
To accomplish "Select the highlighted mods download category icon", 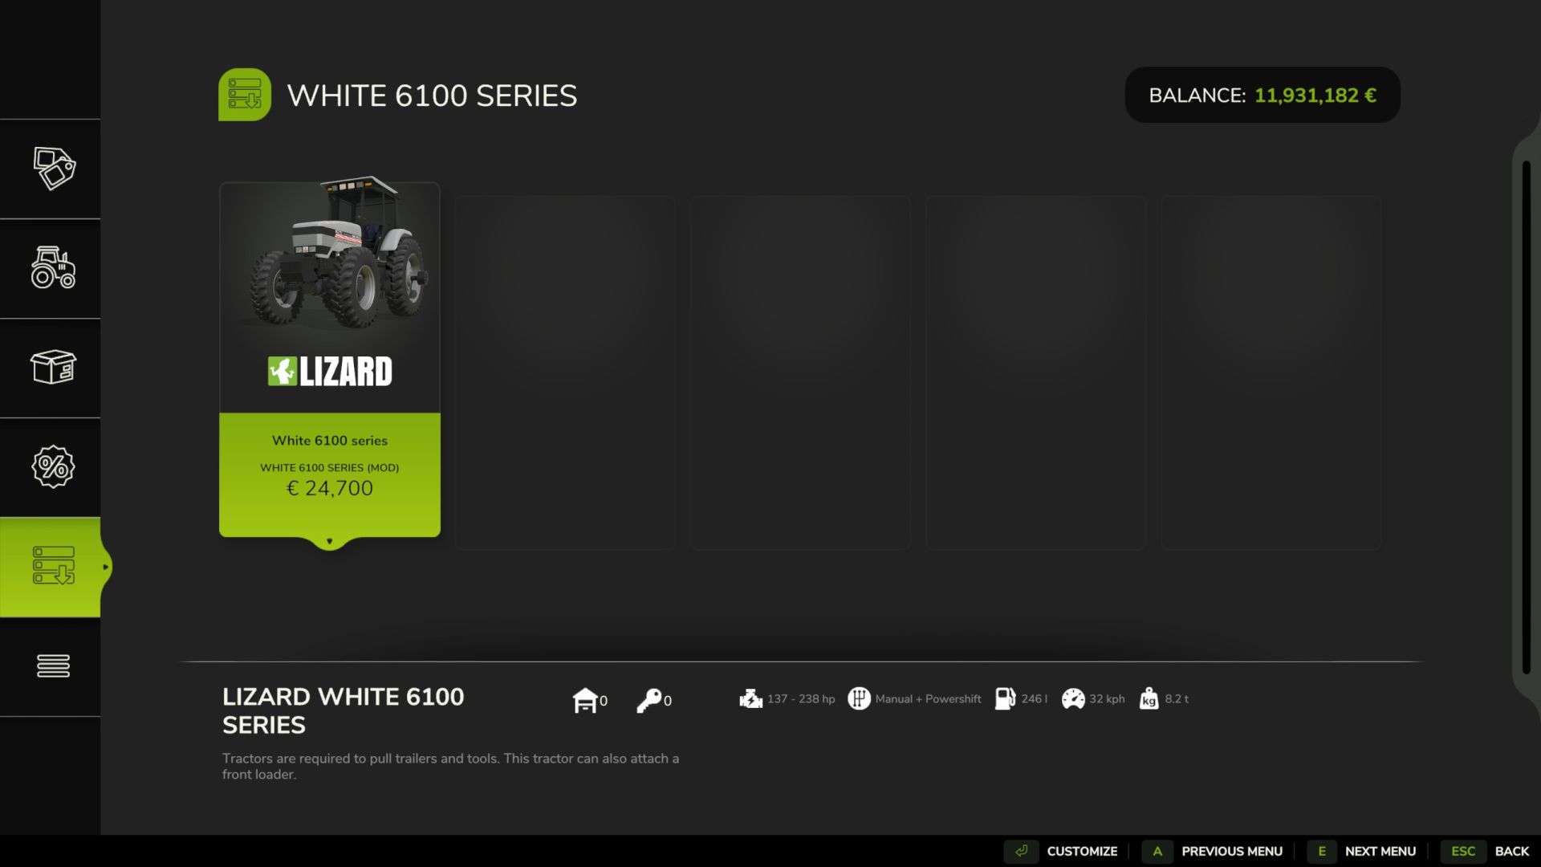I will tap(53, 566).
